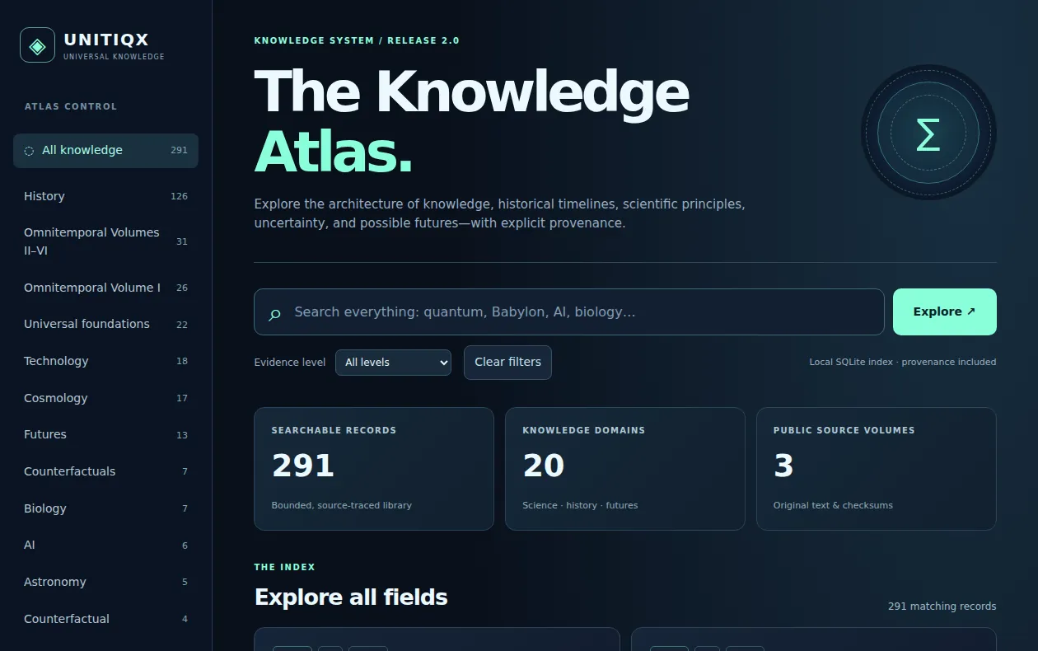Click the UNITIQX diamond logo icon
The width and height of the screenshot is (1038, 651).
pyautogui.click(x=37, y=45)
